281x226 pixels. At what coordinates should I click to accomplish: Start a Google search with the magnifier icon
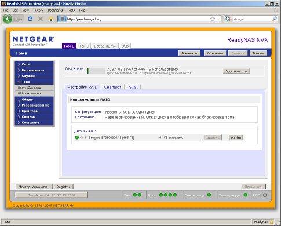(275, 19)
